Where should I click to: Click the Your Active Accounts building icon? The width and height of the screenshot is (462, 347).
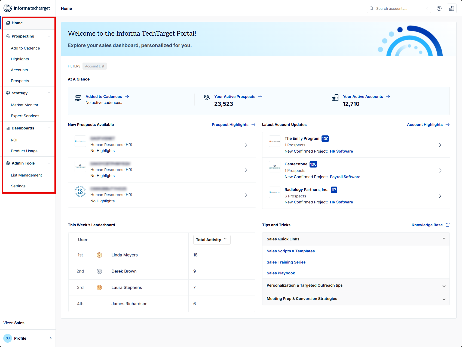[335, 98]
